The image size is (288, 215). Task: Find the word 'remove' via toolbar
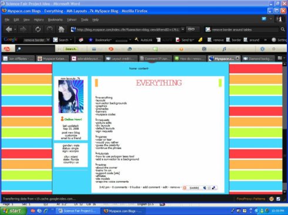click(216, 40)
